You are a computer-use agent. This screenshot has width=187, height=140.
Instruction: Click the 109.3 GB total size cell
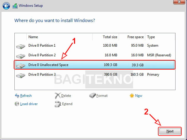[110, 65]
